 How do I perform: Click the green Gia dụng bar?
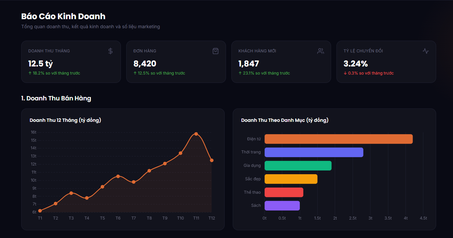tap(298, 165)
